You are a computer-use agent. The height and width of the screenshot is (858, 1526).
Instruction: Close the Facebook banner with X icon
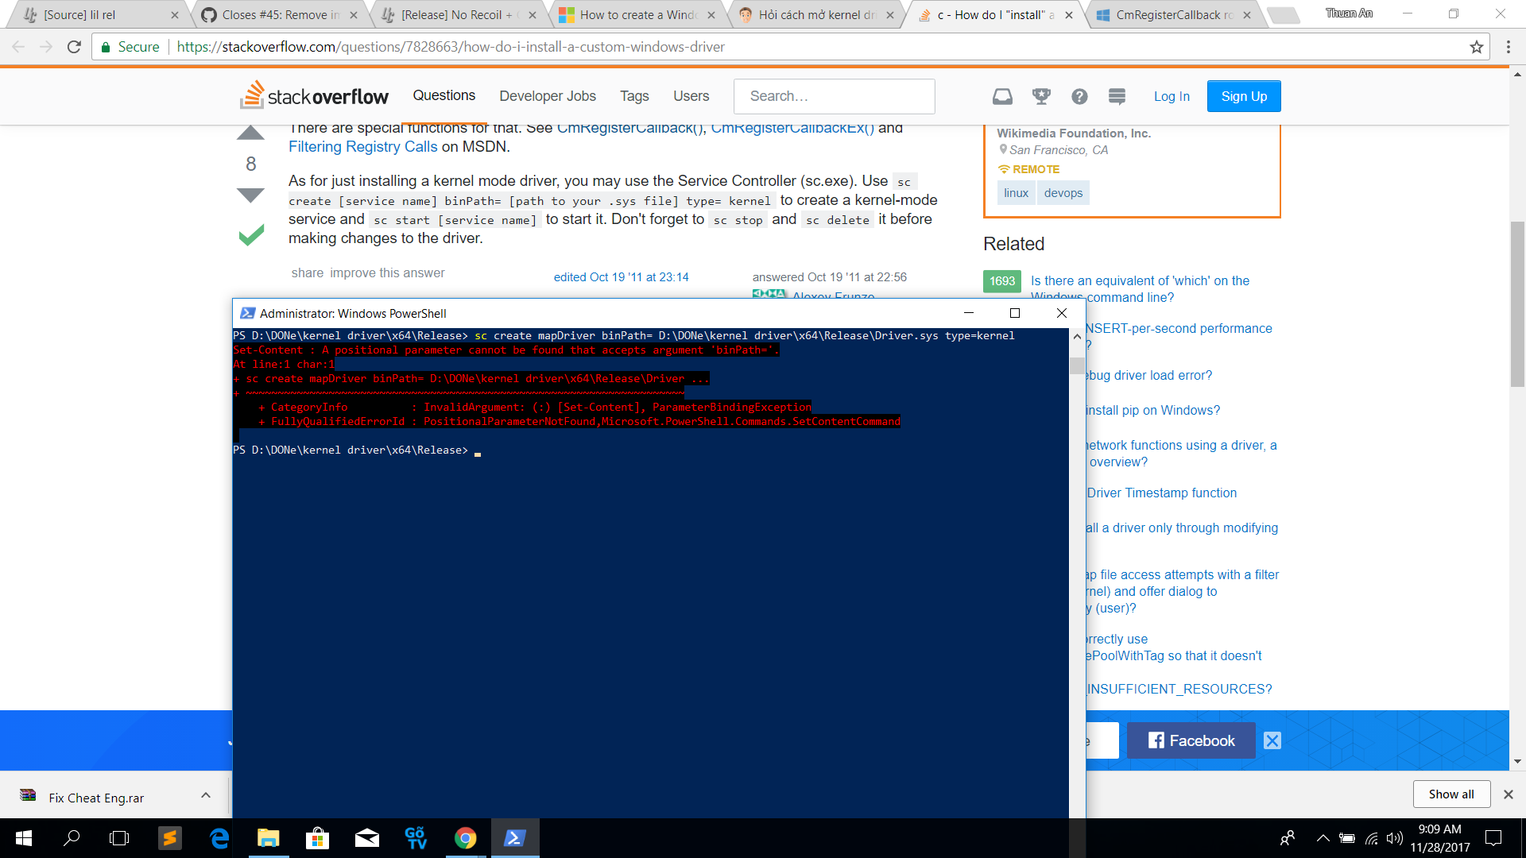pyautogui.click(x=1272, y=740)
